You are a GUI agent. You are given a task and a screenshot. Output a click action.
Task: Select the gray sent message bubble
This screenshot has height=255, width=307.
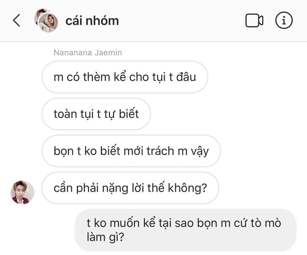pyautogui.click(x=185, y=230)
